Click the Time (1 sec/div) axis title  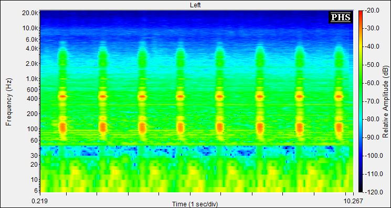click(195, 204)
